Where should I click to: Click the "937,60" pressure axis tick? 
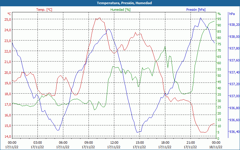234,60
